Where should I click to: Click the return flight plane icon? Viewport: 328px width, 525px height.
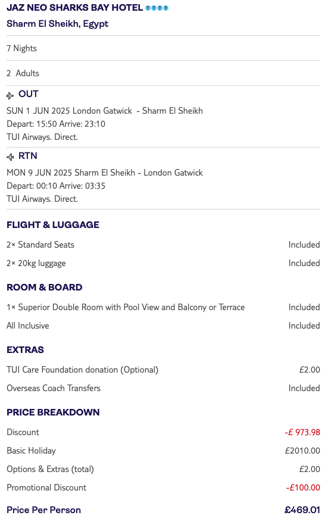(x=10, y=157)
